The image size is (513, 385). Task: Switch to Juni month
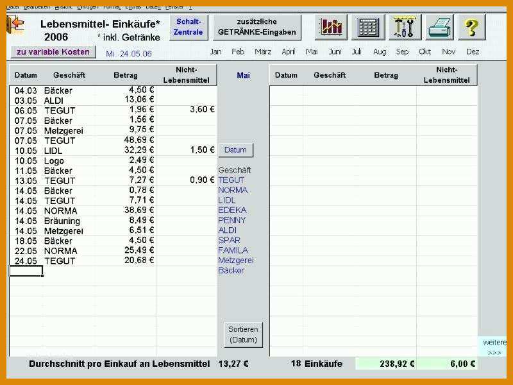(x=335, y=52)
